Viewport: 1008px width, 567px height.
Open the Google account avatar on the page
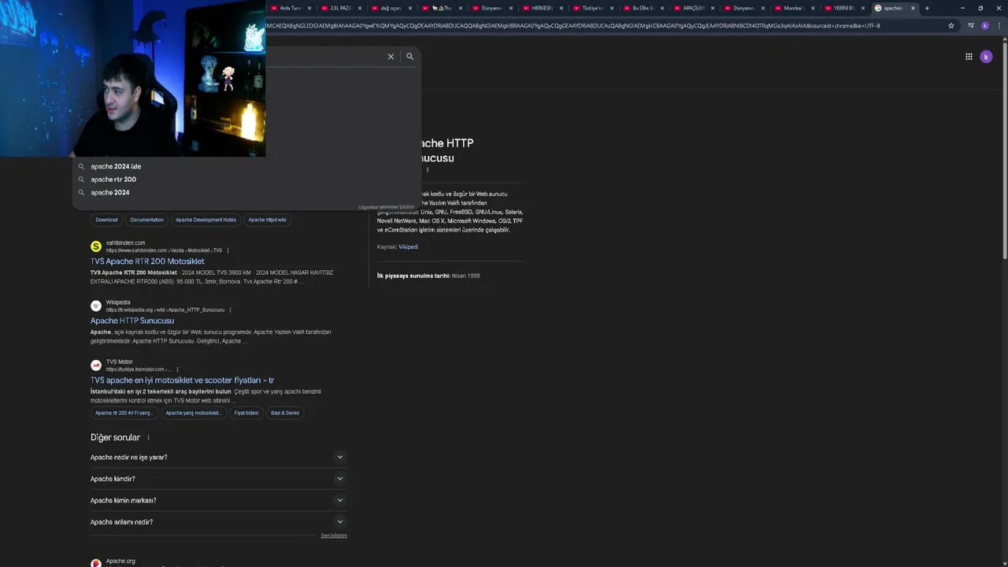[986, 57]
